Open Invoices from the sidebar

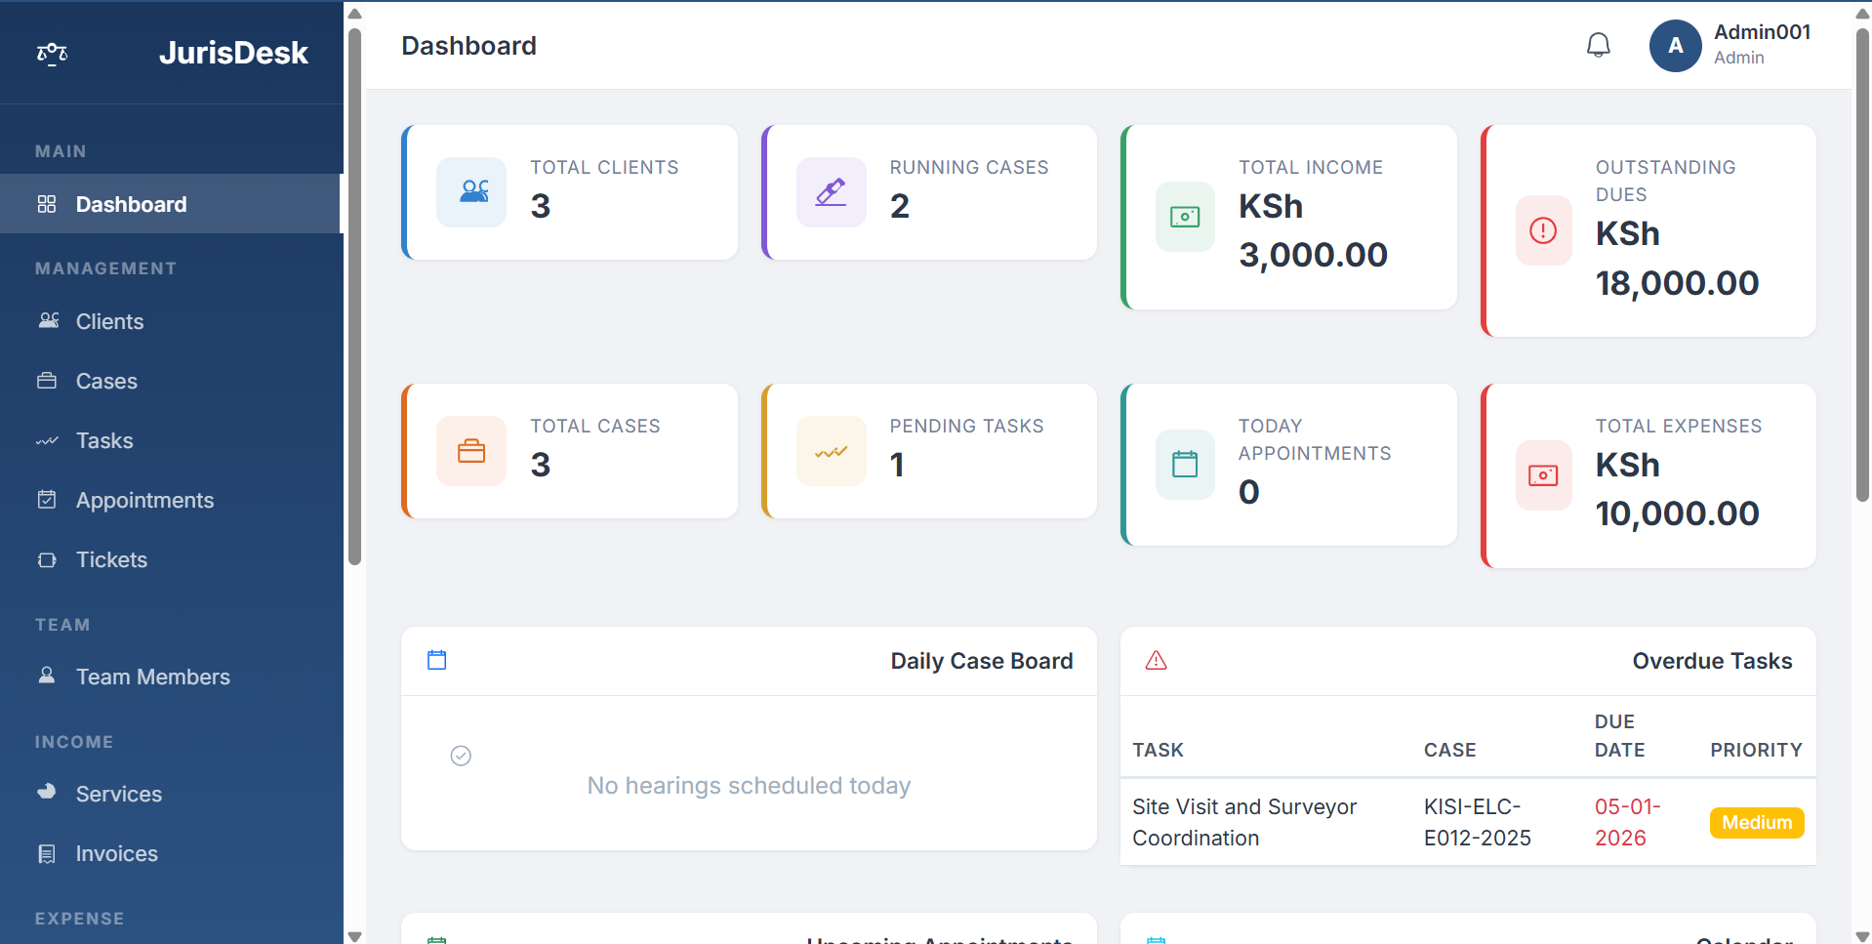[170, 853]
